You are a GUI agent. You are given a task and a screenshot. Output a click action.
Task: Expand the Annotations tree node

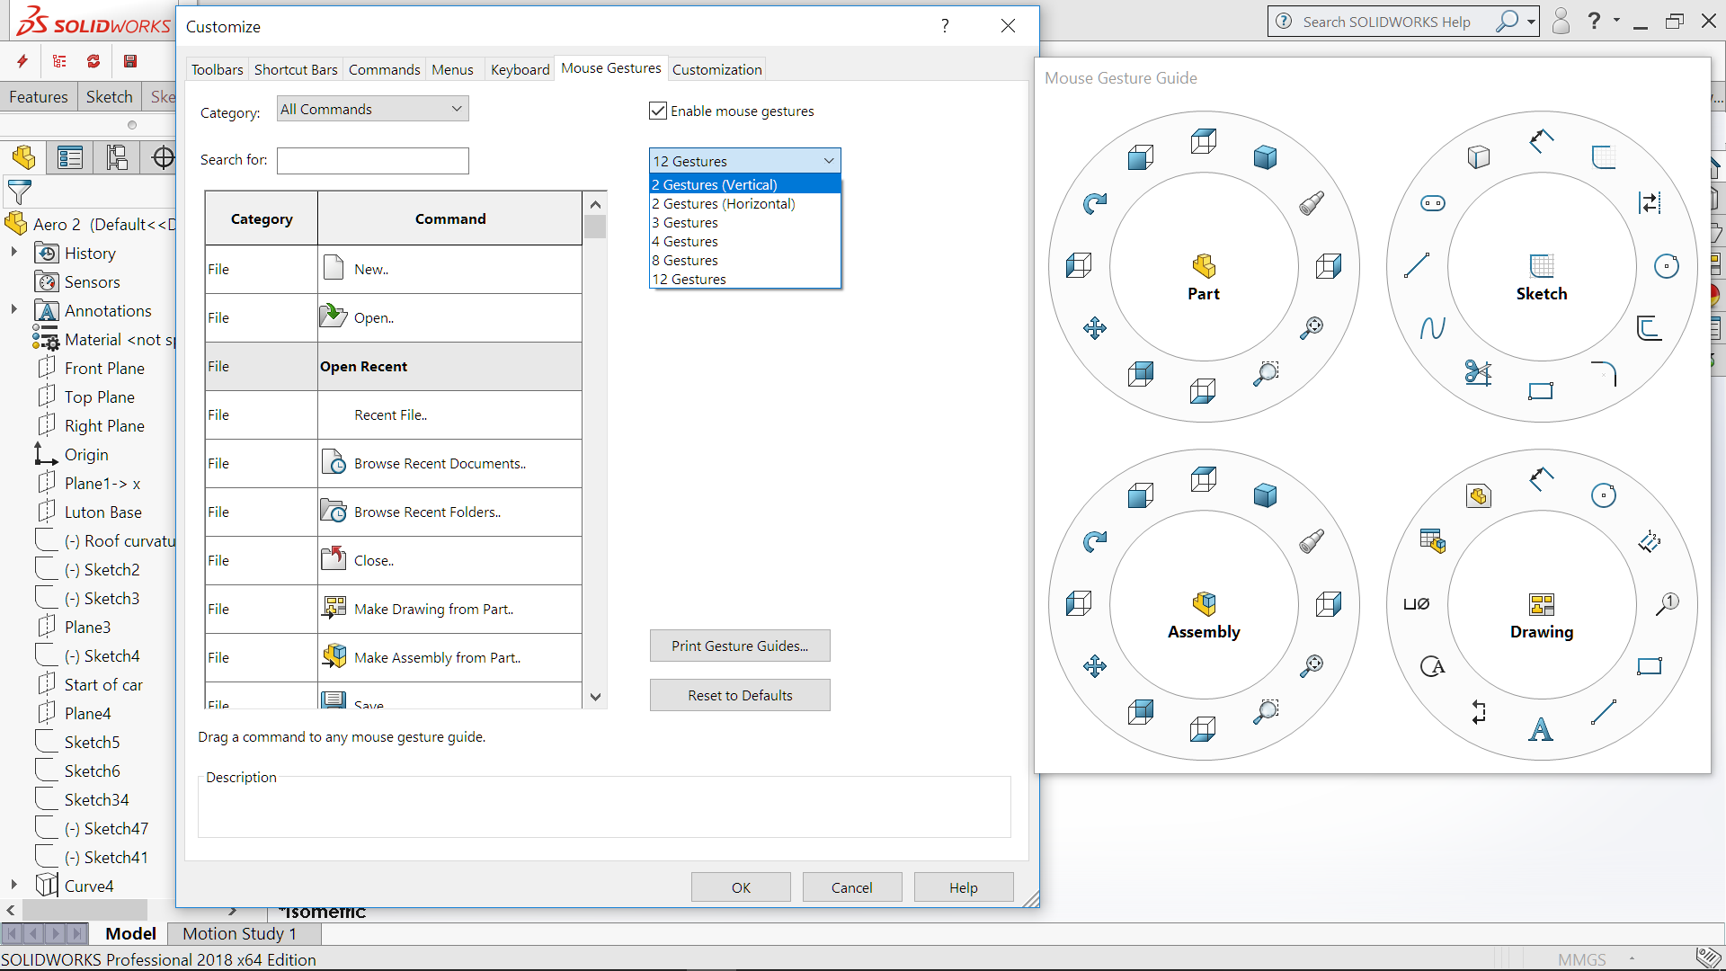pyautogui.click(x=13, y=310)
